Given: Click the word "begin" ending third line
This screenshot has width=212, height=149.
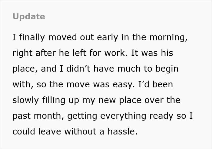Looking at the screenshot, I should click(167, 69).
